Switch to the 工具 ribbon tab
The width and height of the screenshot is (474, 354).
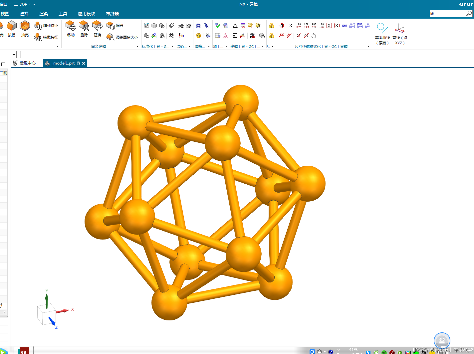pos(63,14)
